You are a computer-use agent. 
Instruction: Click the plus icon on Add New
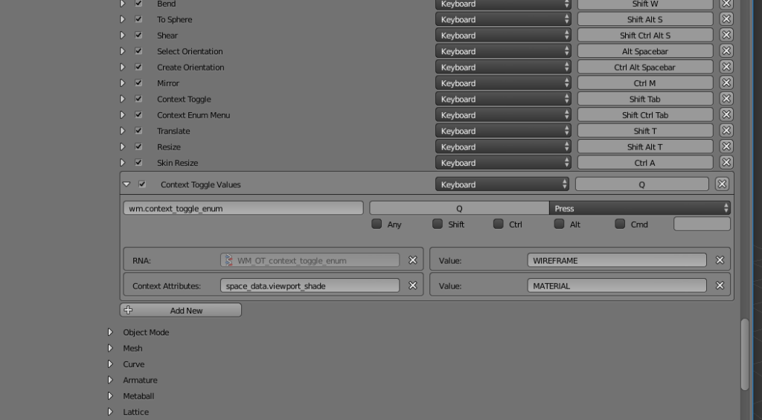click(x=128, y=310)
